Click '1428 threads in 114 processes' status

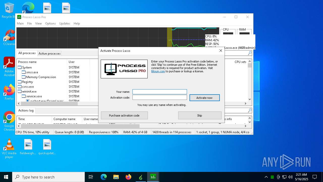click(x=172, y=132)
